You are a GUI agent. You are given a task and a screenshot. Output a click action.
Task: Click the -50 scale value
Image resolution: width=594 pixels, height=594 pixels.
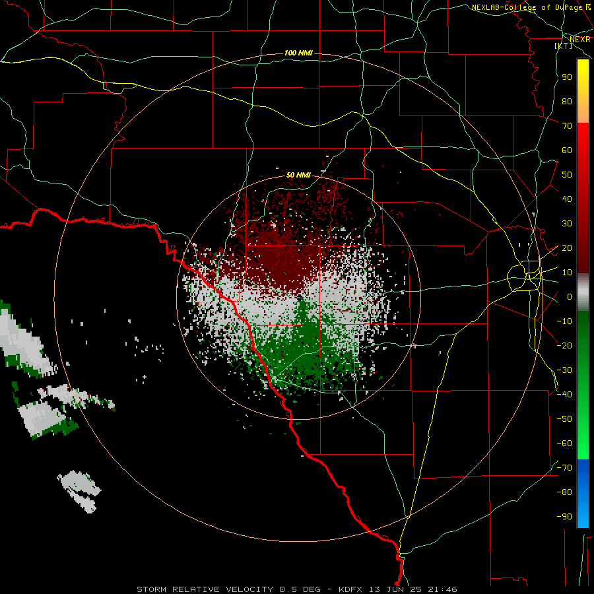click(x=564, y=419)
